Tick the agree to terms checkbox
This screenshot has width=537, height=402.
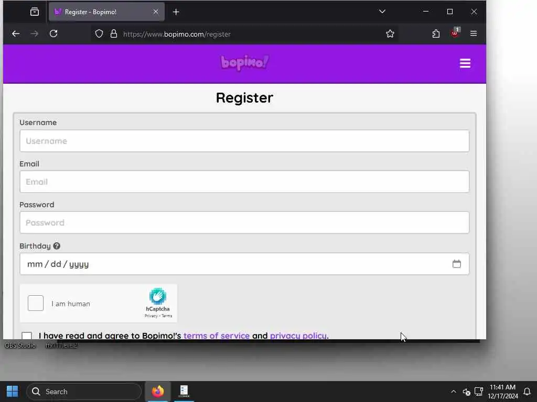click(27, 336)
